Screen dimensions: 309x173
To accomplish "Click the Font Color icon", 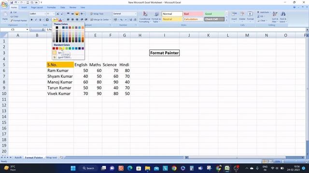I will [x=60, y=20].
